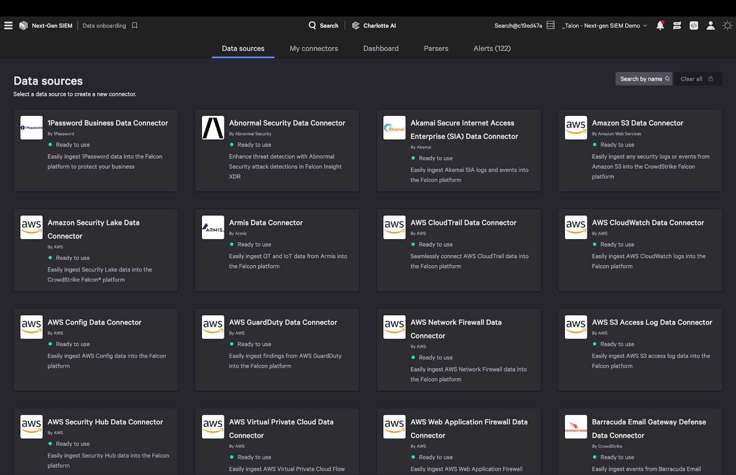Open the code developer icon in header
The height and width of the screenshot is (475, 736).
[x=694, y=26]
